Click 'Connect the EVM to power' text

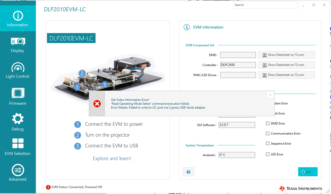pyautogui.click(x=114, y=124)
